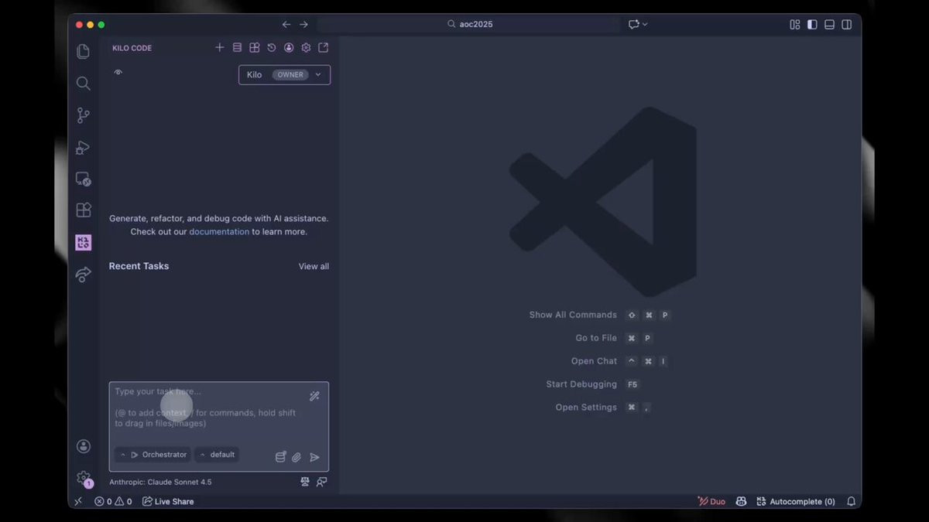Open Kilo Code settings gear in header
This screenshot has height=522, width=929.
[306, 47]
